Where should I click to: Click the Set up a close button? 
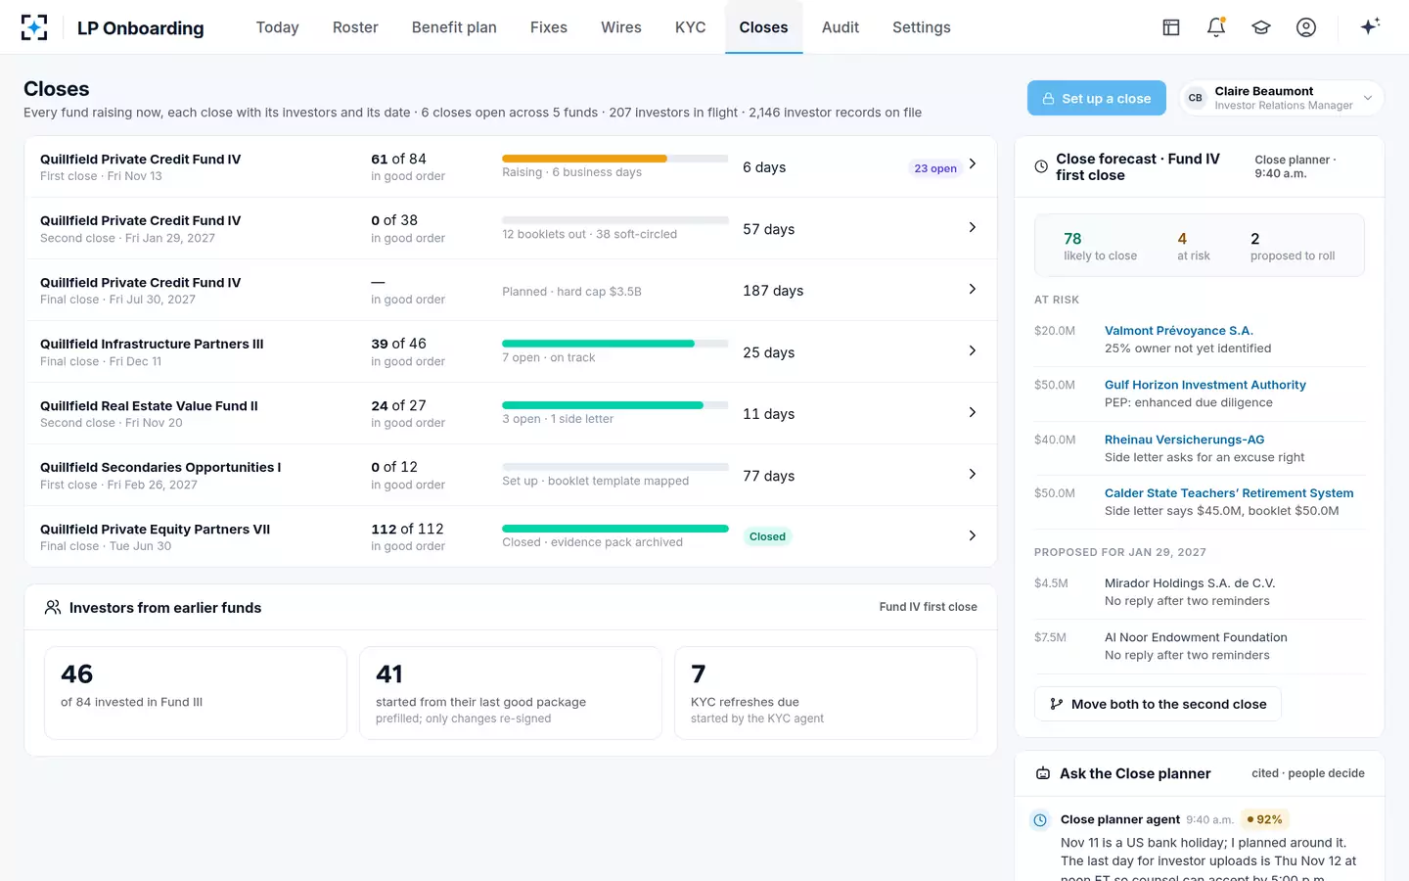point(1097,98)
